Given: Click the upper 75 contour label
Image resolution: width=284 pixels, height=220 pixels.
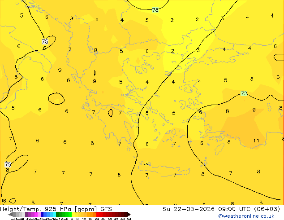Looking at the screenshot, I should click(45, 41).
